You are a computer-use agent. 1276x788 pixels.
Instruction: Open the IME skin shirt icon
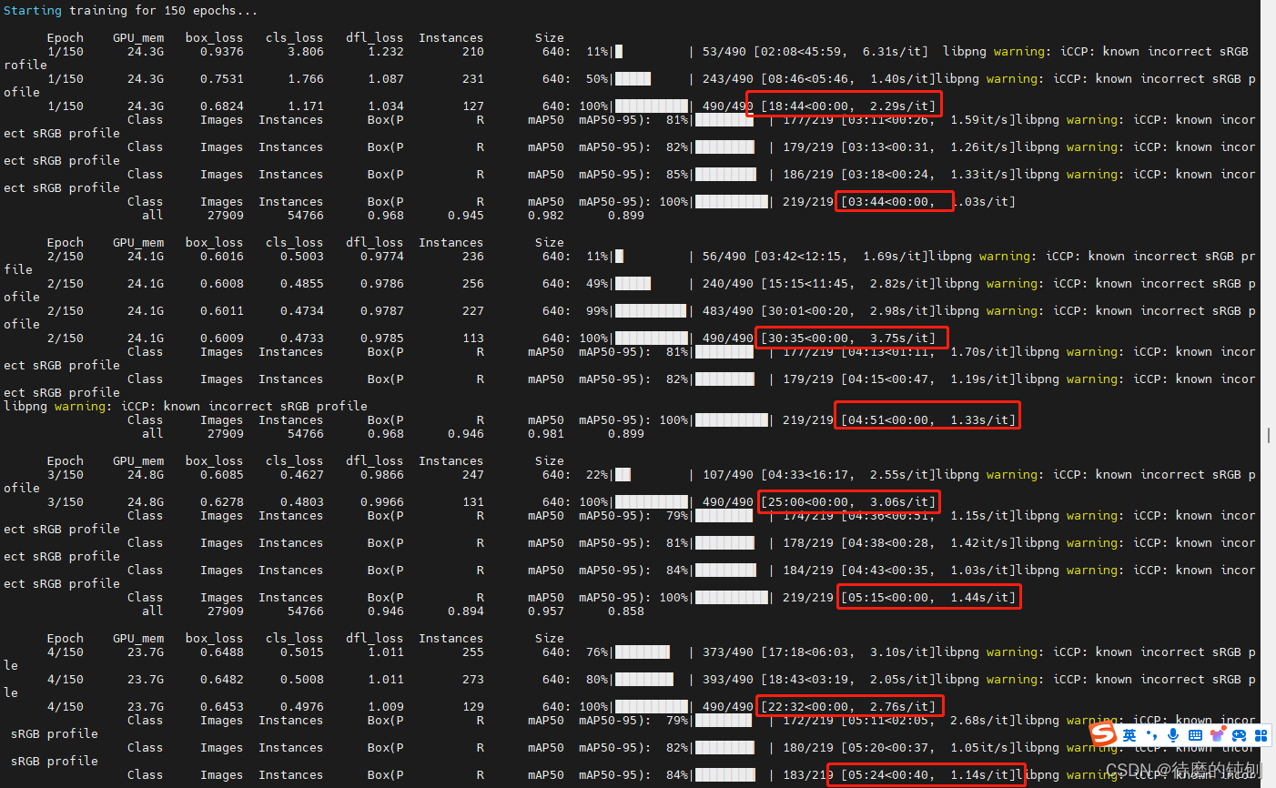(1217, 735)
